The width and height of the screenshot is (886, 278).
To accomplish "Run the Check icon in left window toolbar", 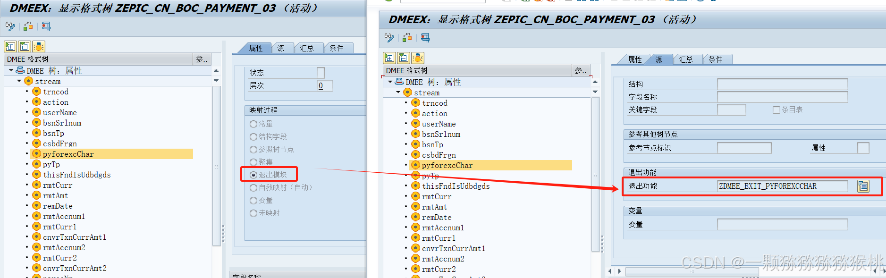I will tap(46, 26).
